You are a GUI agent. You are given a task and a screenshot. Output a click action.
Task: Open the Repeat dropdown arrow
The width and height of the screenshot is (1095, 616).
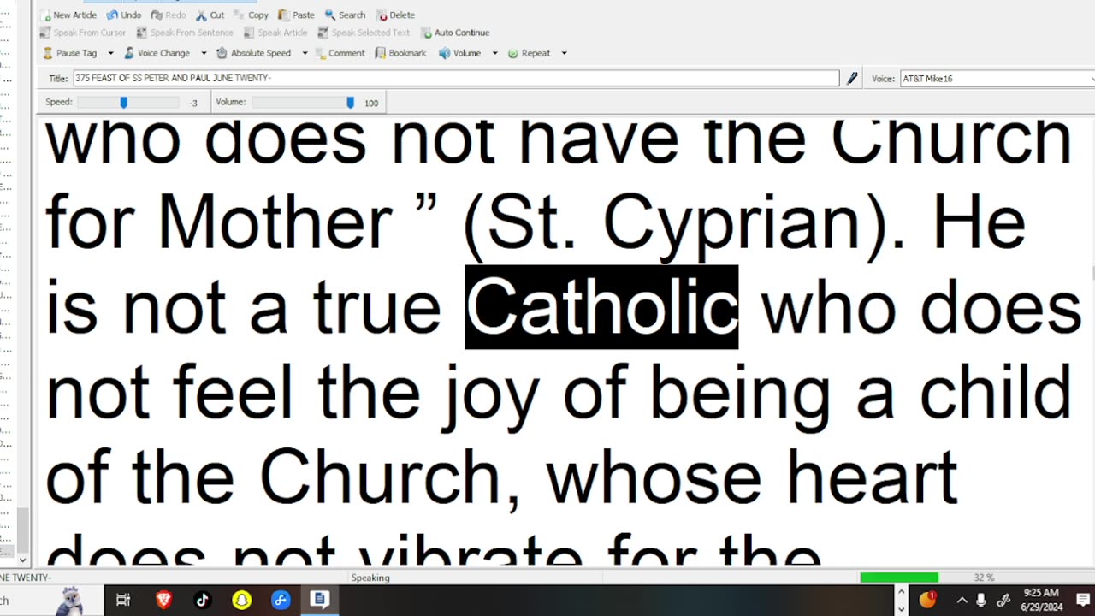click(x=564, y=53)
